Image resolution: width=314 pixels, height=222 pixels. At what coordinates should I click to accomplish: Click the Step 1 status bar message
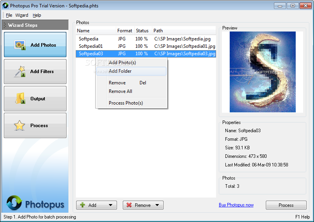click(x=40, y=217)
